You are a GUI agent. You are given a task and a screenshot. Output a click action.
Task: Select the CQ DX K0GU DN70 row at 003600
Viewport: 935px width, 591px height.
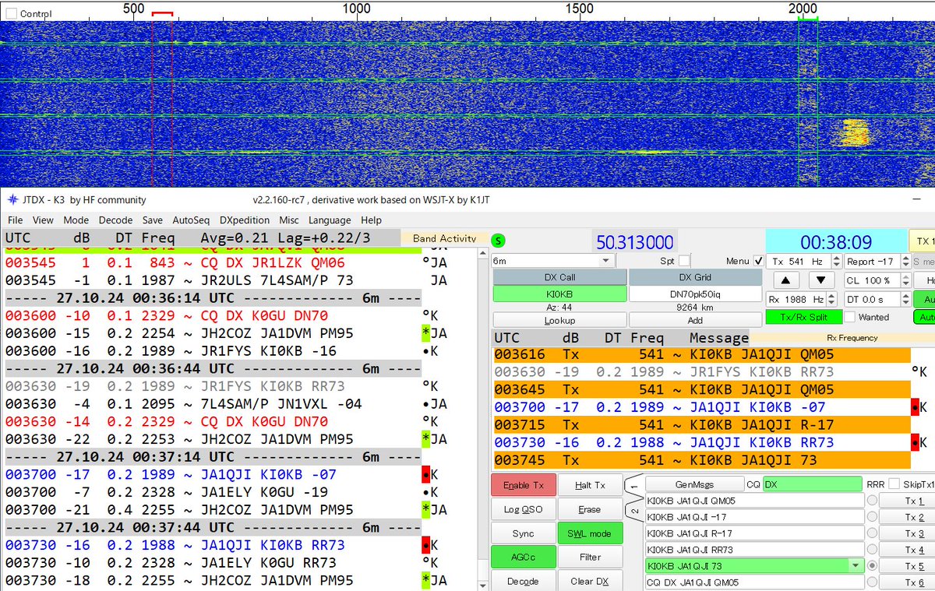click(x=213, y=315)
